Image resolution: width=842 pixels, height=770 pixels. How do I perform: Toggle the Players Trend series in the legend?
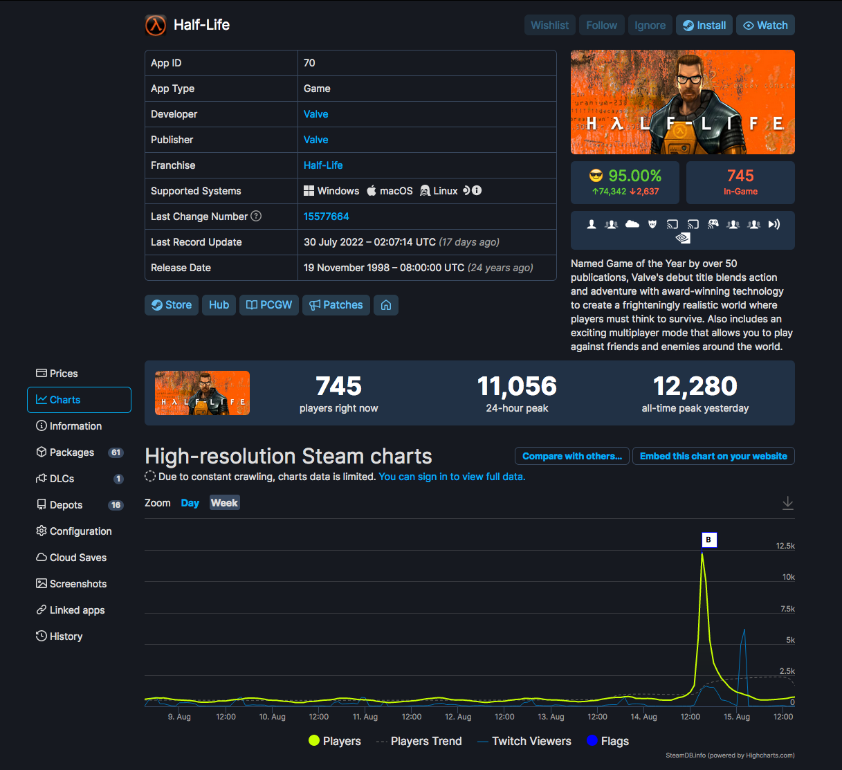pyautogui.click(x=419, y=741)
